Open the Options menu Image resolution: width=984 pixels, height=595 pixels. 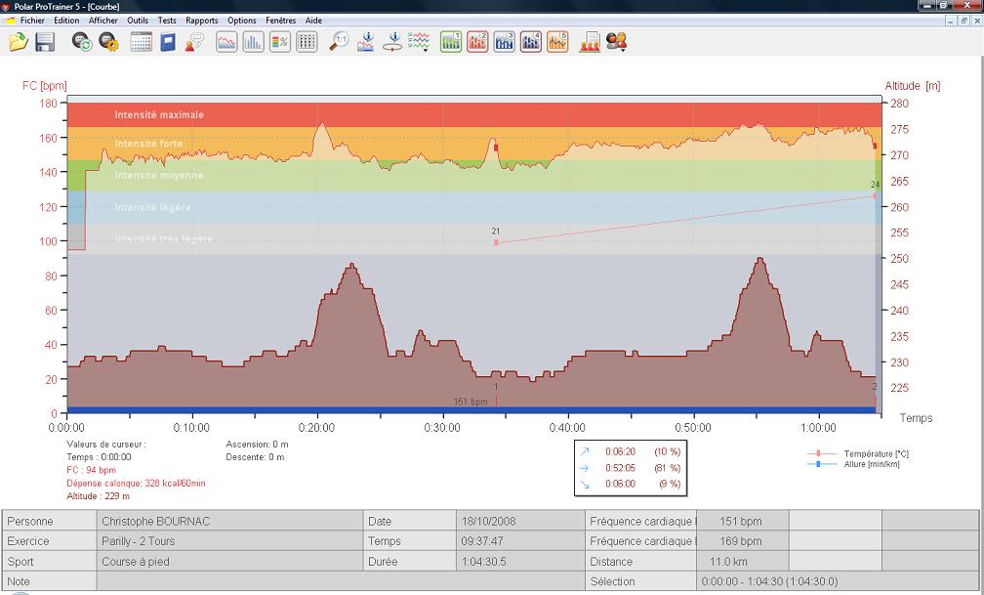[x=242, y=21]
